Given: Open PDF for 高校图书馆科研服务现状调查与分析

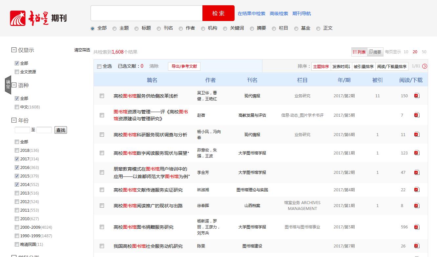Looking at the screenshot, I should pyautogui.click(x=417, y=134).
